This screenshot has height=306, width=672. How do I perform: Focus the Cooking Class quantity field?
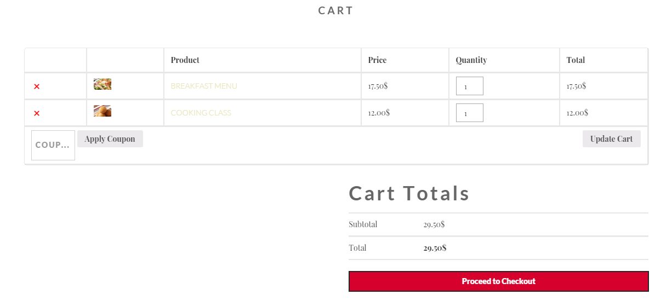click(469, 113)
